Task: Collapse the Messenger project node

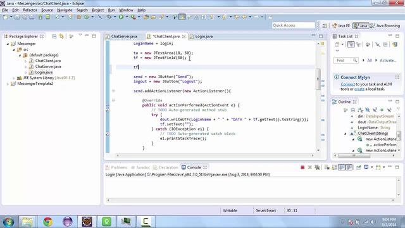Action: (x=8, y=44)
